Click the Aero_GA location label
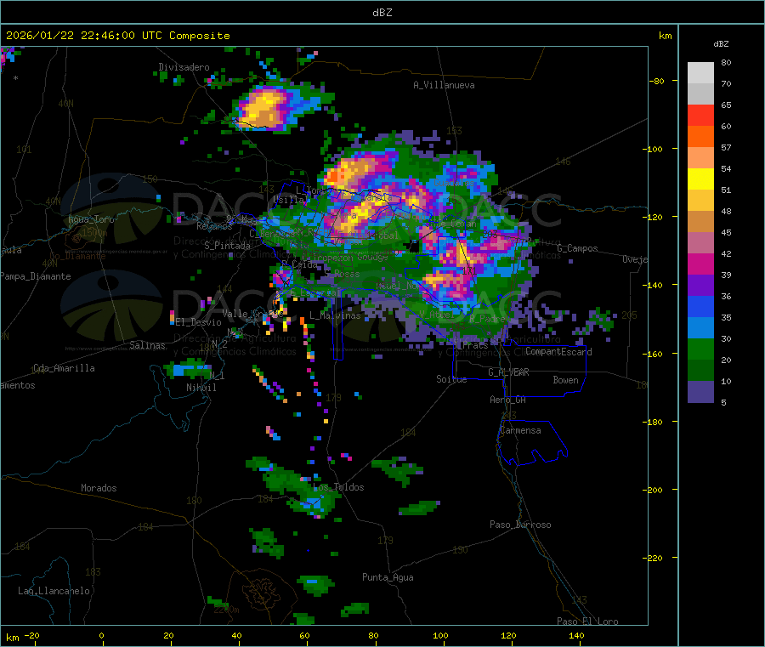The image size is (765, 647). [508, 400]
